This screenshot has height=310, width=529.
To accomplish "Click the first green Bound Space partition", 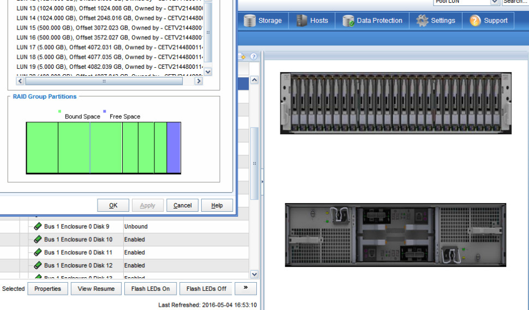I will coord(42,148).
